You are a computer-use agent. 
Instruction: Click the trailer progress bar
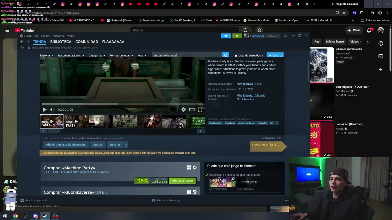(123, 104)
